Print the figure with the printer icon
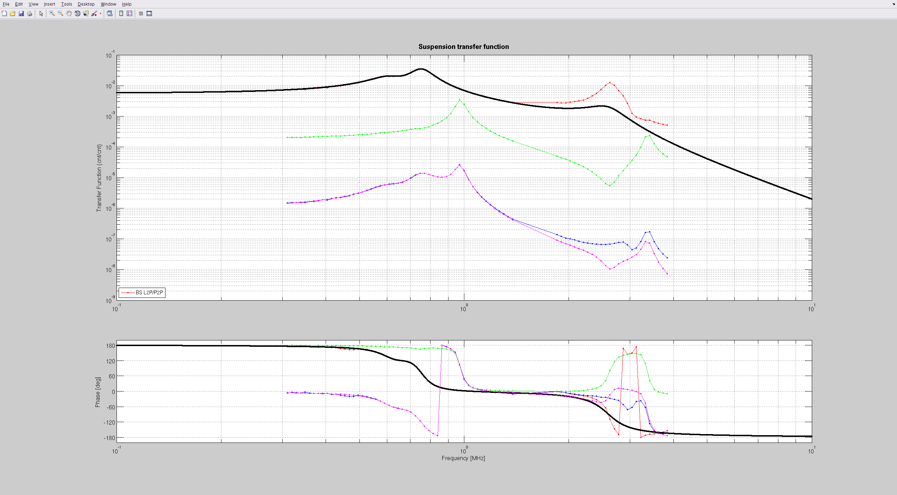The image size is (897, 495). 30,13
